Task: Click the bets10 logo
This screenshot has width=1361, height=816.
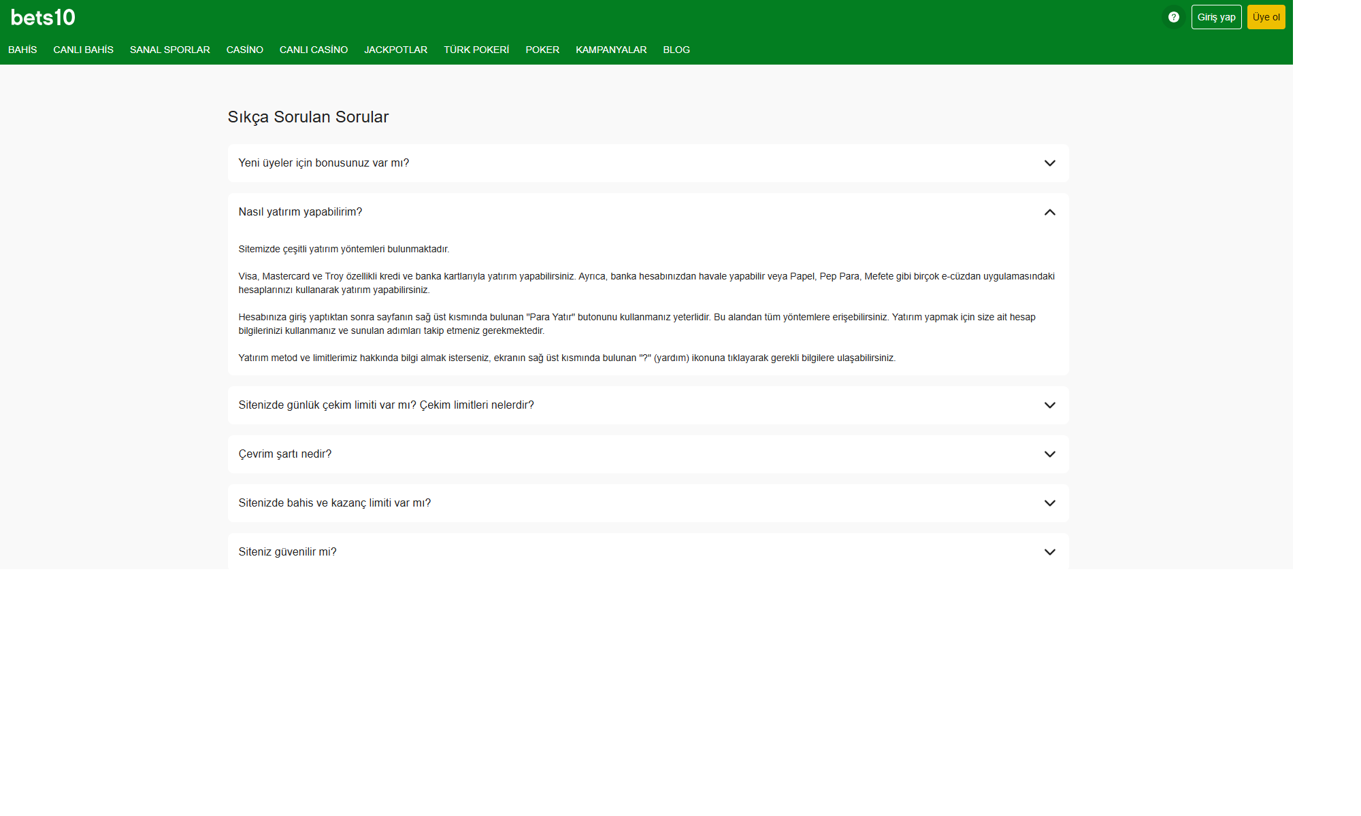Action: 43,18
